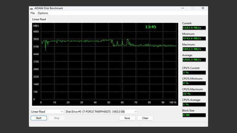Click the green 13:45 timer on the graph
237x133 pixels.
150,27
